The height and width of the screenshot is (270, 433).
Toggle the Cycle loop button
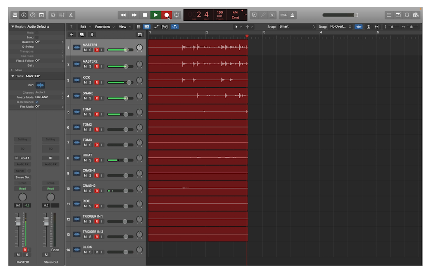(177, 15)
